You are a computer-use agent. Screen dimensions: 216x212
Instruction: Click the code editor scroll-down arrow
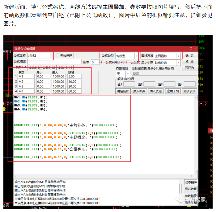pos(196,172)
